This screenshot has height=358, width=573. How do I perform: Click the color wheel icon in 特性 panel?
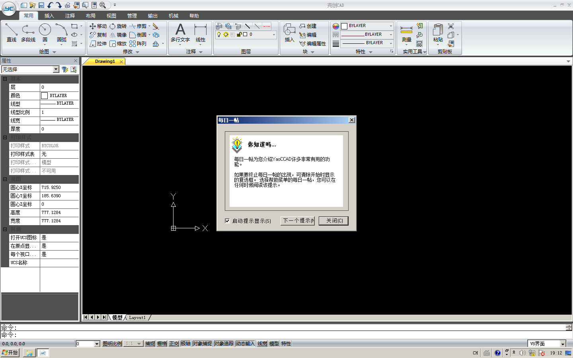coord(336,26)
